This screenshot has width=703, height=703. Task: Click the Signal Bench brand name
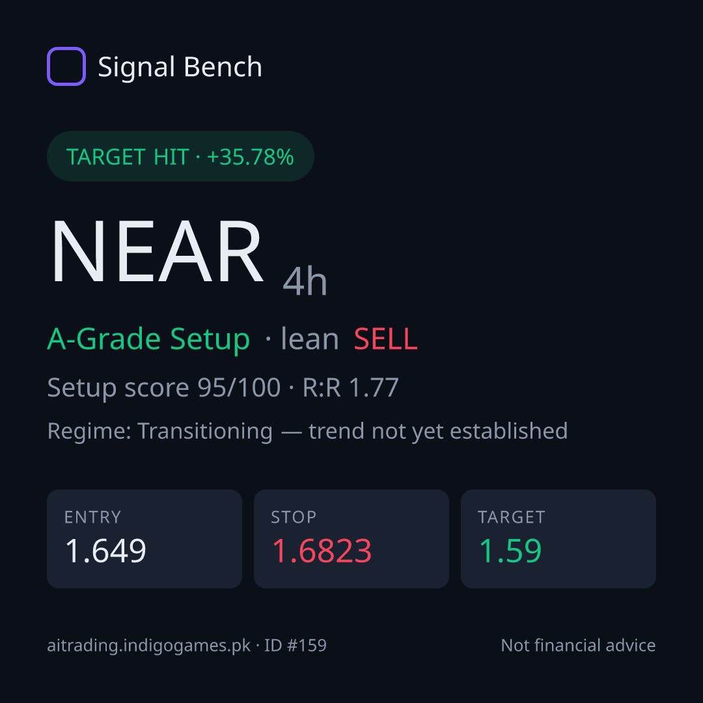point(180,67)
